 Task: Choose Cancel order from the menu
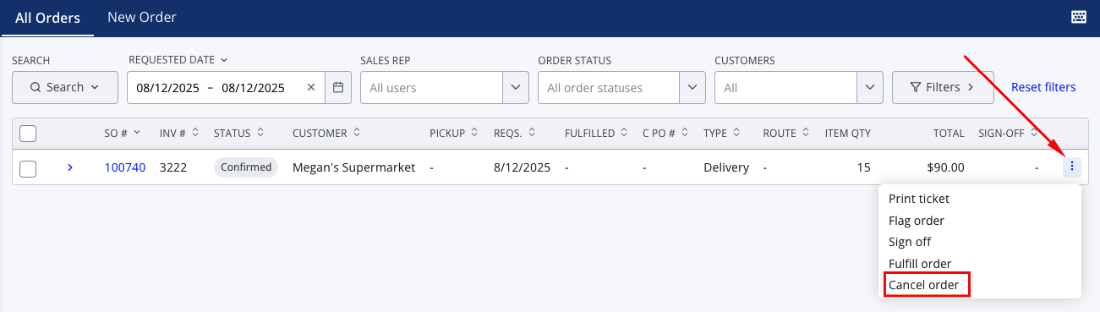pos(926,285)
